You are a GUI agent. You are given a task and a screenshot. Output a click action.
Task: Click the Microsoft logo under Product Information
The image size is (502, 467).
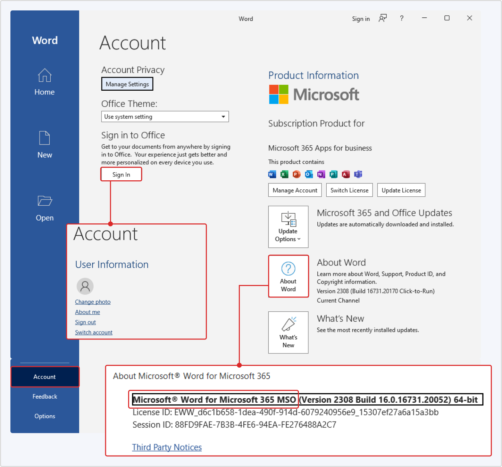pyautogui.click(x=314, y=94)
